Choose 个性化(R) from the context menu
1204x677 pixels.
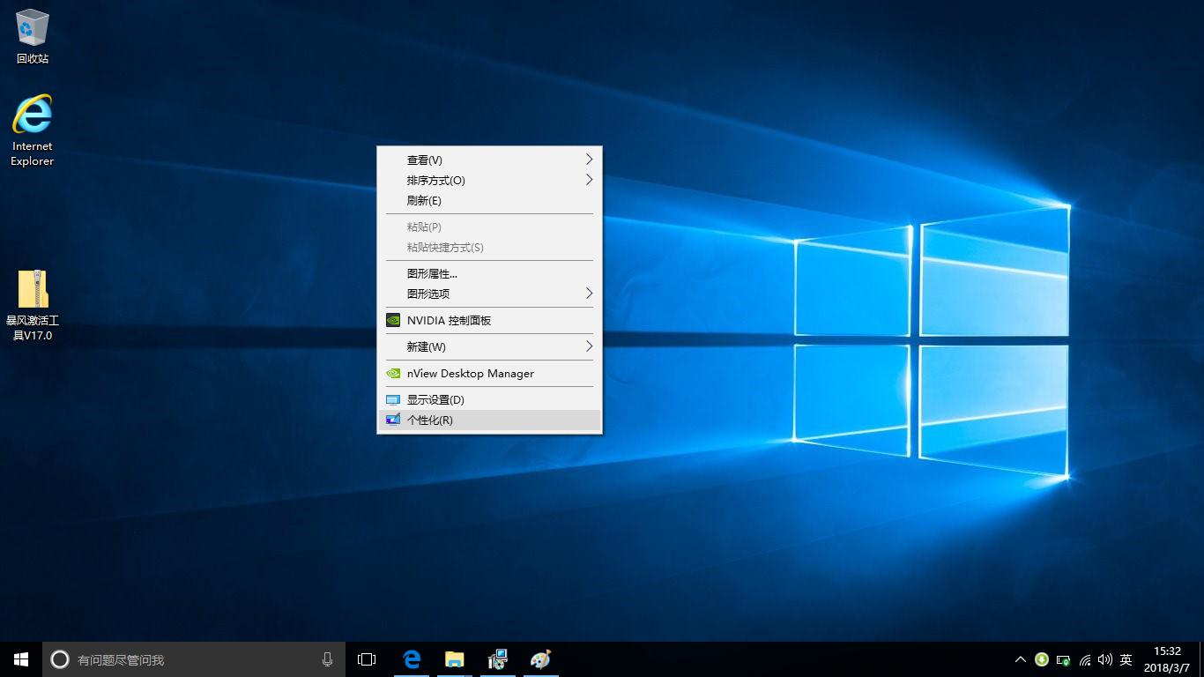tap(430, 420)
